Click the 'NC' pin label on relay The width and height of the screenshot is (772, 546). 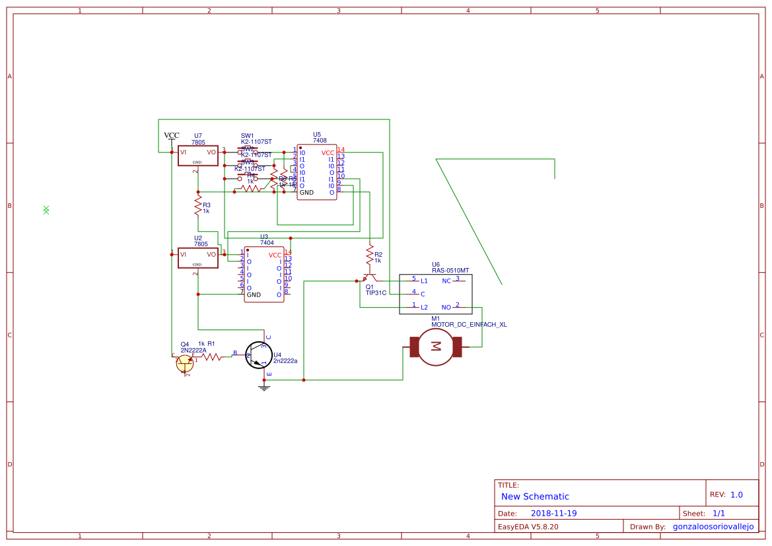tap(446, 281)
